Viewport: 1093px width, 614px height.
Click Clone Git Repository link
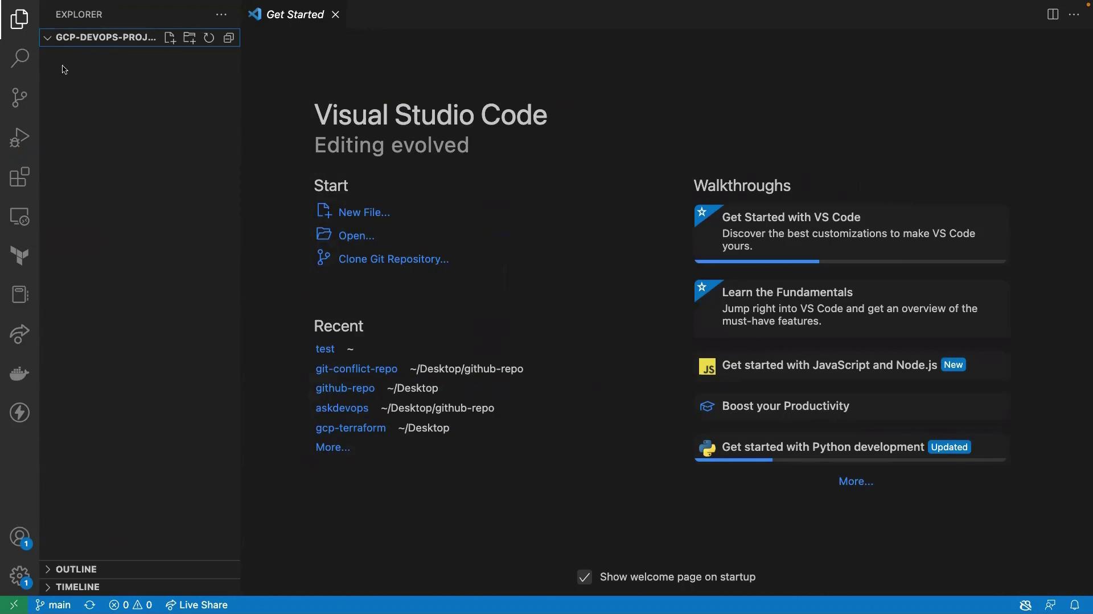[393, 259]
